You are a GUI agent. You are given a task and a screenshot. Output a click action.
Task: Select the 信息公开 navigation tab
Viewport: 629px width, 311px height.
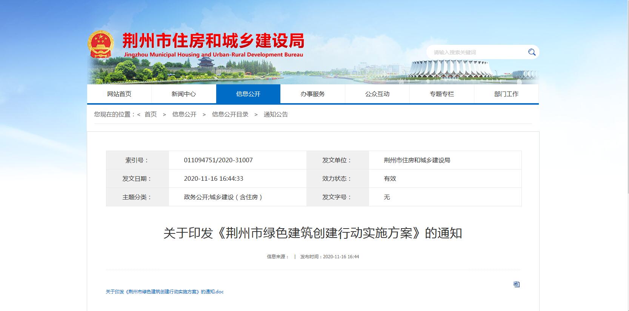point(248,94)
